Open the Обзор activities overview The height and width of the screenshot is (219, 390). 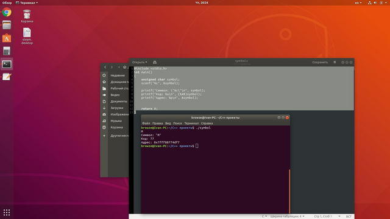pyautogui.click(x=7, y=2)
